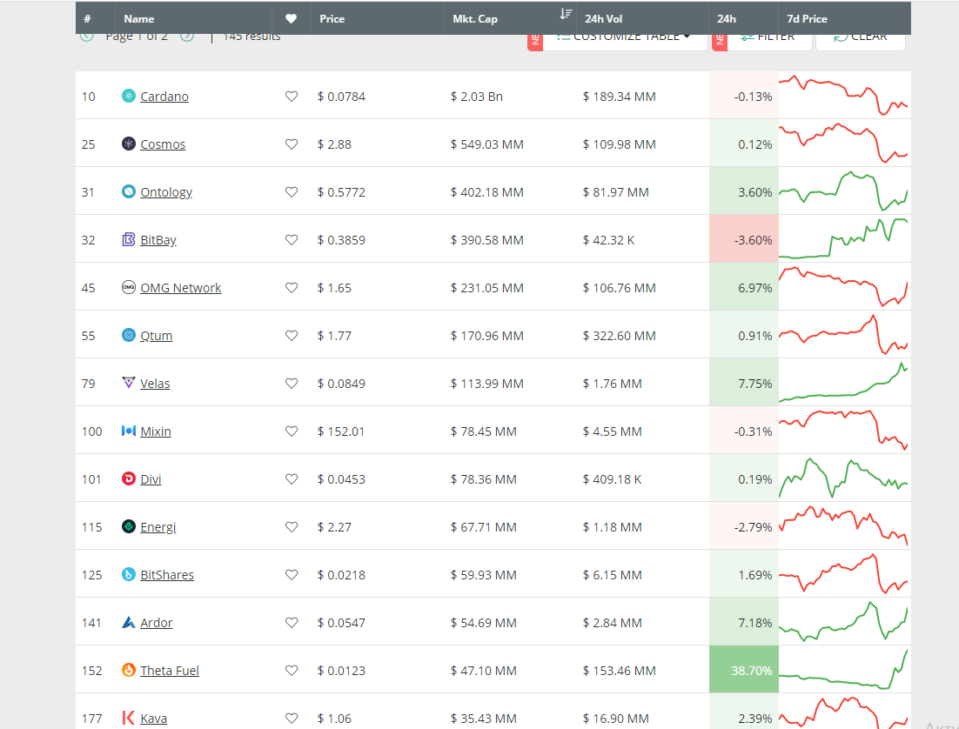The image size is (959, 729).
Task: Click the Cardano coin logo icon
Action: (129, 96)
